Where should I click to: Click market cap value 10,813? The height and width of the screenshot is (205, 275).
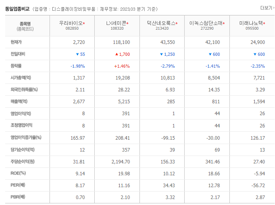[168, 78]
